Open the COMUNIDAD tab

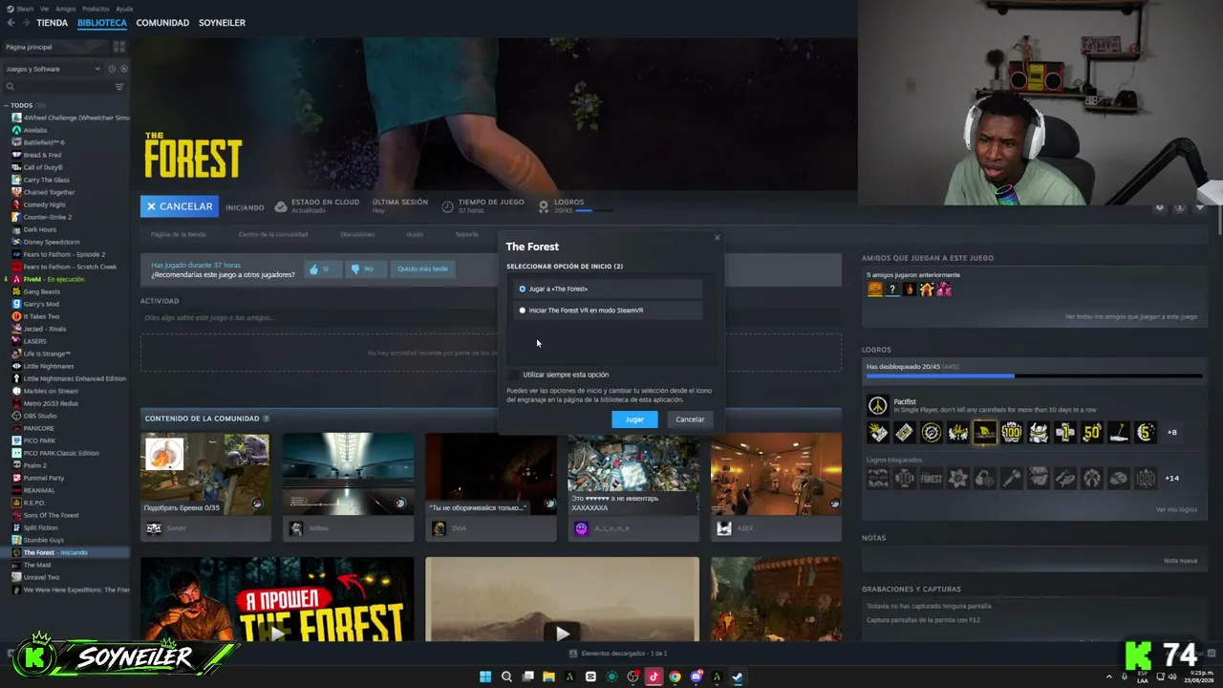click(162, 23)
